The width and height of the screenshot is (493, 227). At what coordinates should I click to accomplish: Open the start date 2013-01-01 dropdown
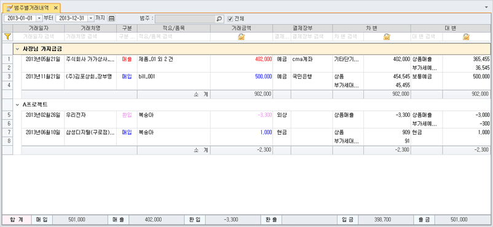[39, 18]
